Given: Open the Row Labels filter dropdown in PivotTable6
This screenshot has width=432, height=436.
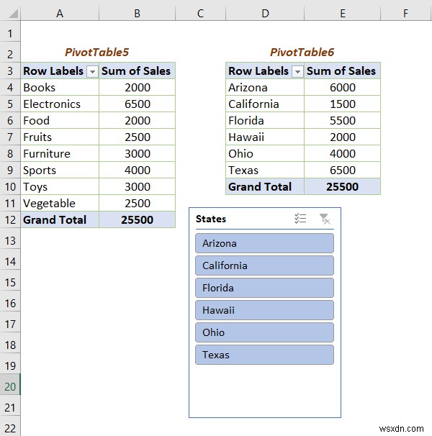Looking at the screenshot, I should pyautogui.click(x=297, y=72).
